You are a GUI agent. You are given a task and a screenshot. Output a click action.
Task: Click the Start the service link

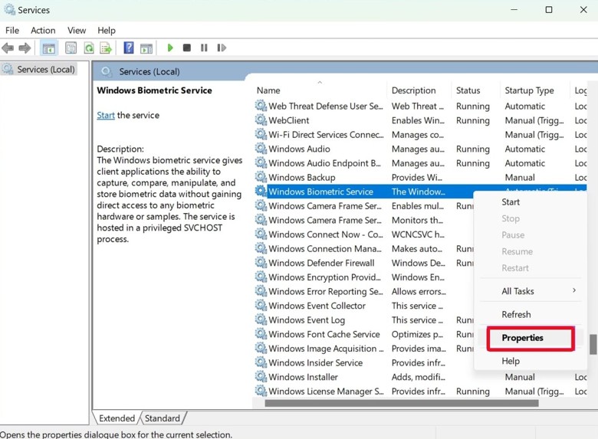pos(106,115)
